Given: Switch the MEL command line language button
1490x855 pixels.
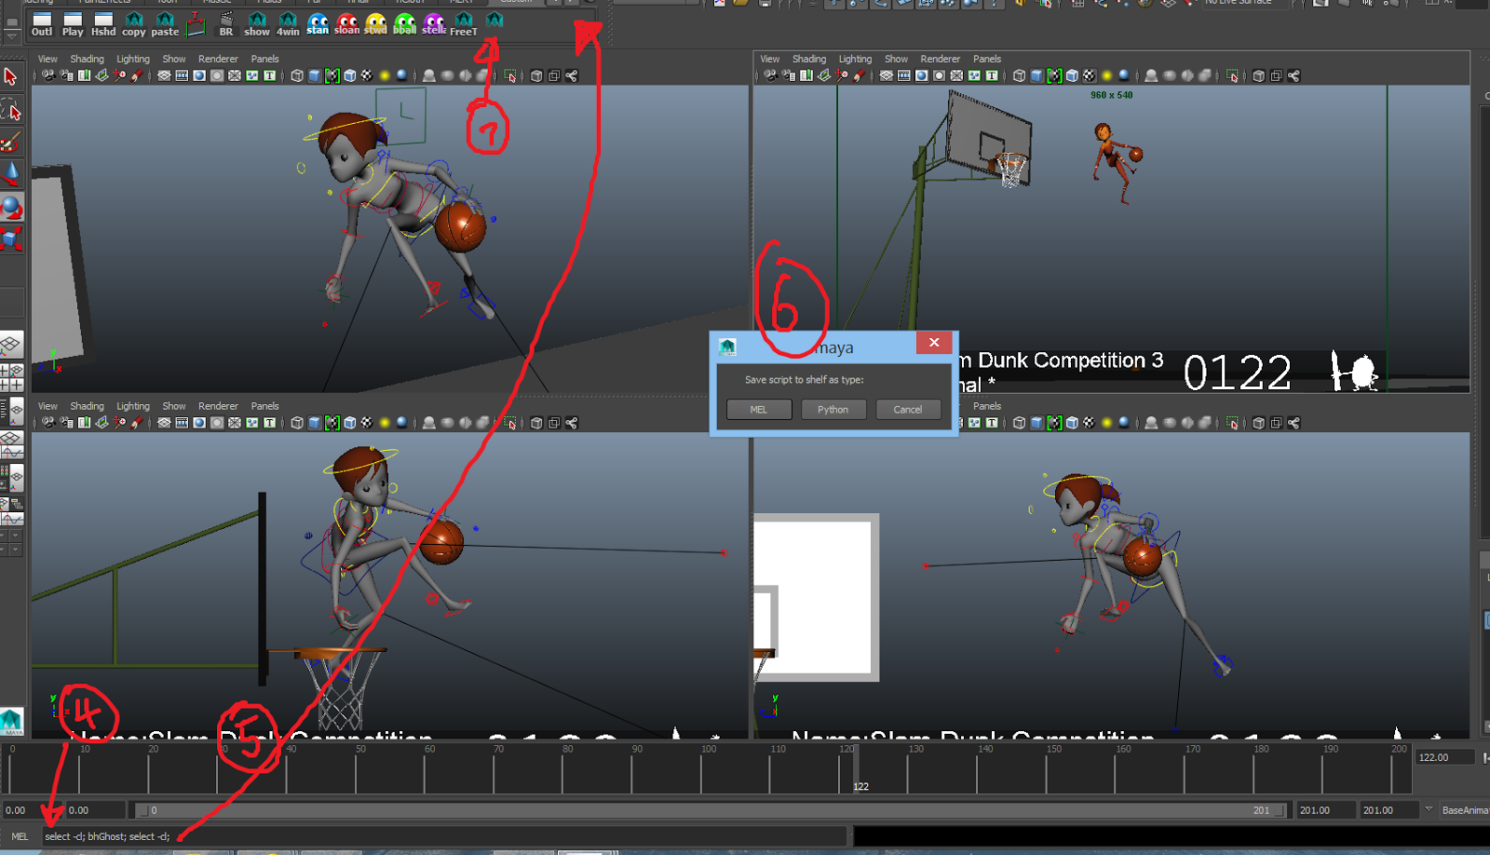Looking at the screenshot, I should [20, 836].
